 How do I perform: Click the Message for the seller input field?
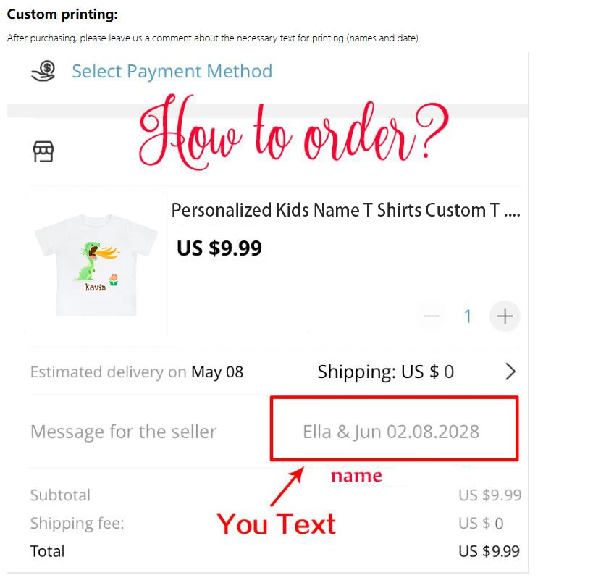tap(394, 428)
